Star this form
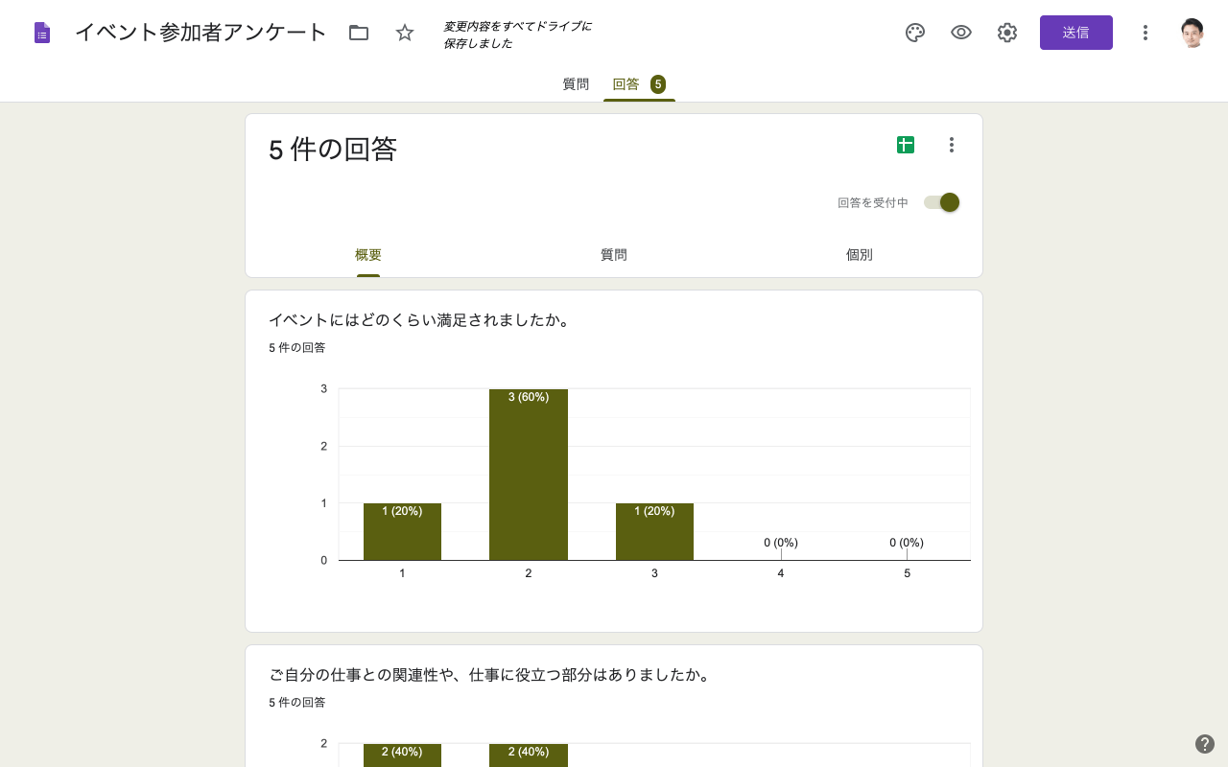The image size is (1228, 767). (405, 33)
